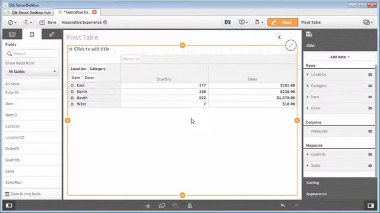Expand the Color dimension properties
The width and height of the screenshot is (380, 213).
[x=308, y=108]
